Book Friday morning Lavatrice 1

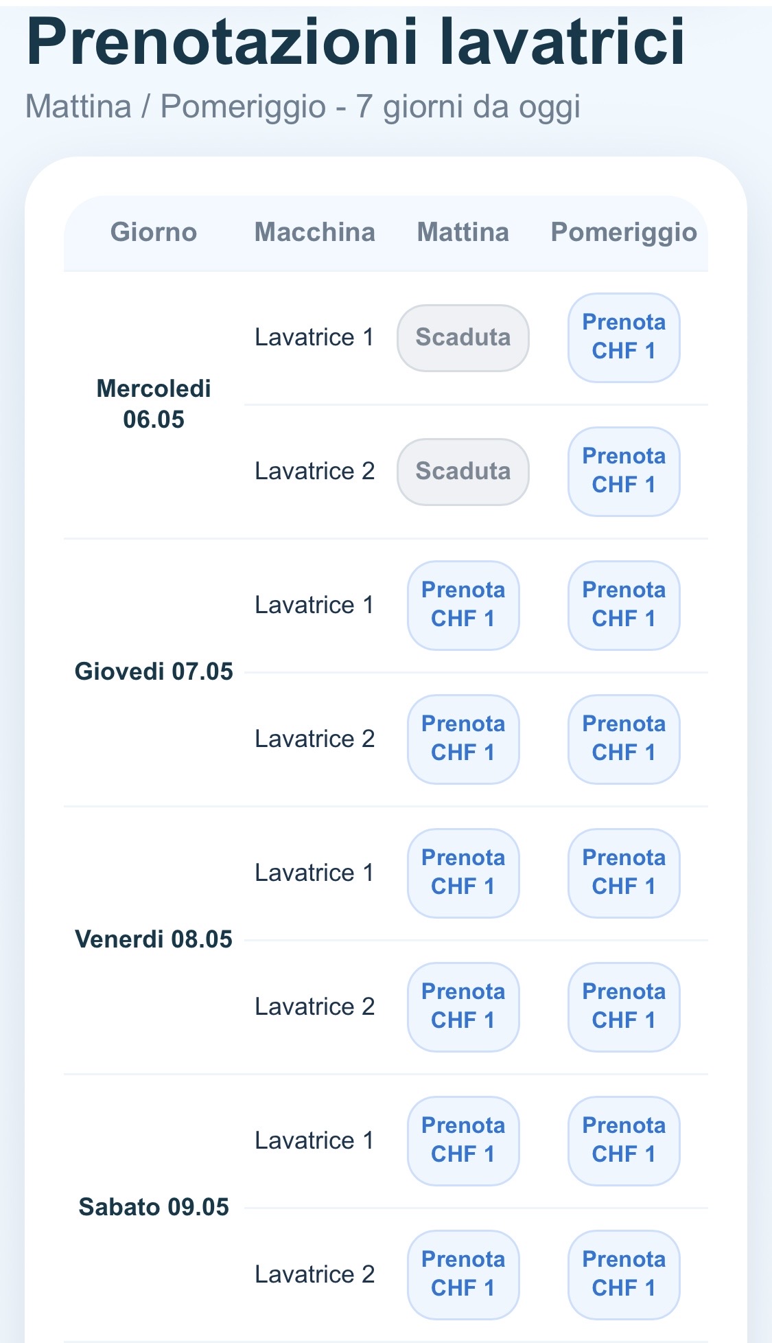(463, 873)
